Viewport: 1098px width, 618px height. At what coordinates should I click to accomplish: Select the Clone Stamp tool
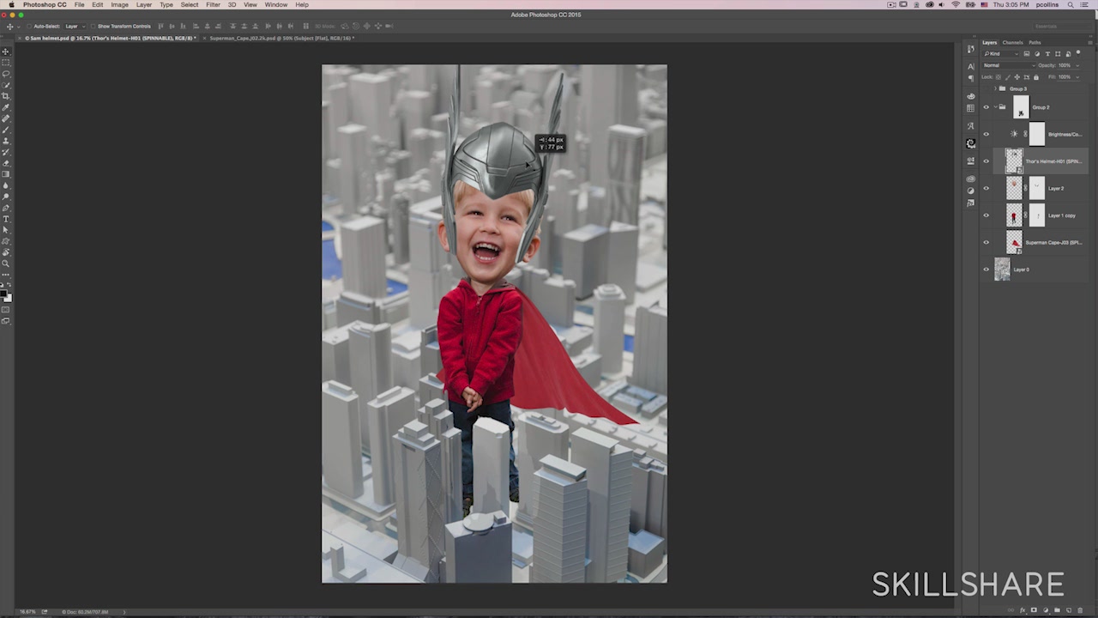point(6,141)
